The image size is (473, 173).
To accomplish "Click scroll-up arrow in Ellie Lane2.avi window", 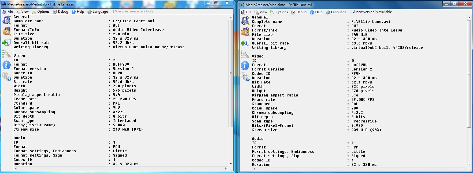I will [231, 17].
